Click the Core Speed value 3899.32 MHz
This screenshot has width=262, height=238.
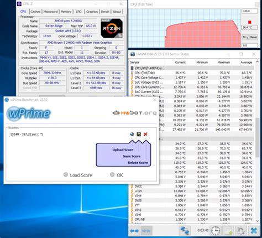point(52,73)
